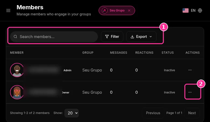Screen dimensions: 210x122
Task: Open actions menu for Admin member
Action: pos(190,70)
